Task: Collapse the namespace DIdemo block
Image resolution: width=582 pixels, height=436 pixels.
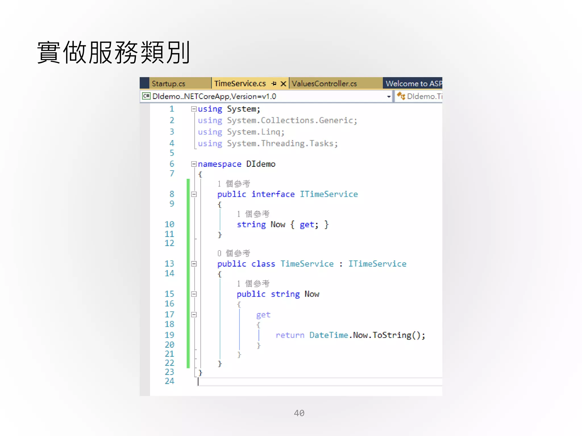Action: click(194, 164)
